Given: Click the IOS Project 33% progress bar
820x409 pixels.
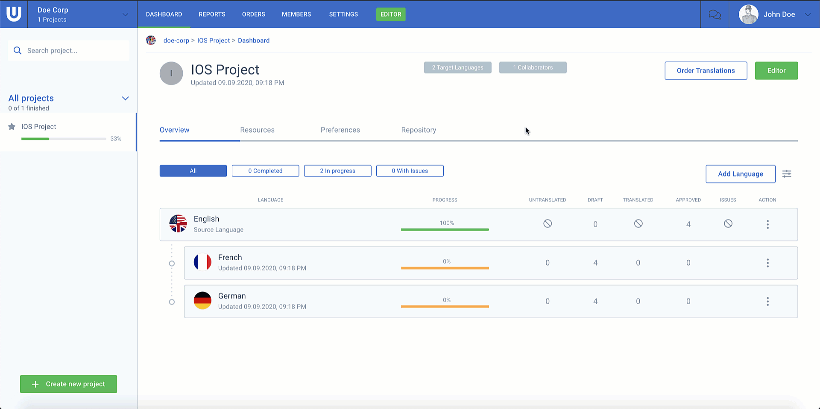Looking at the screenshot, I should pos(64,139).
